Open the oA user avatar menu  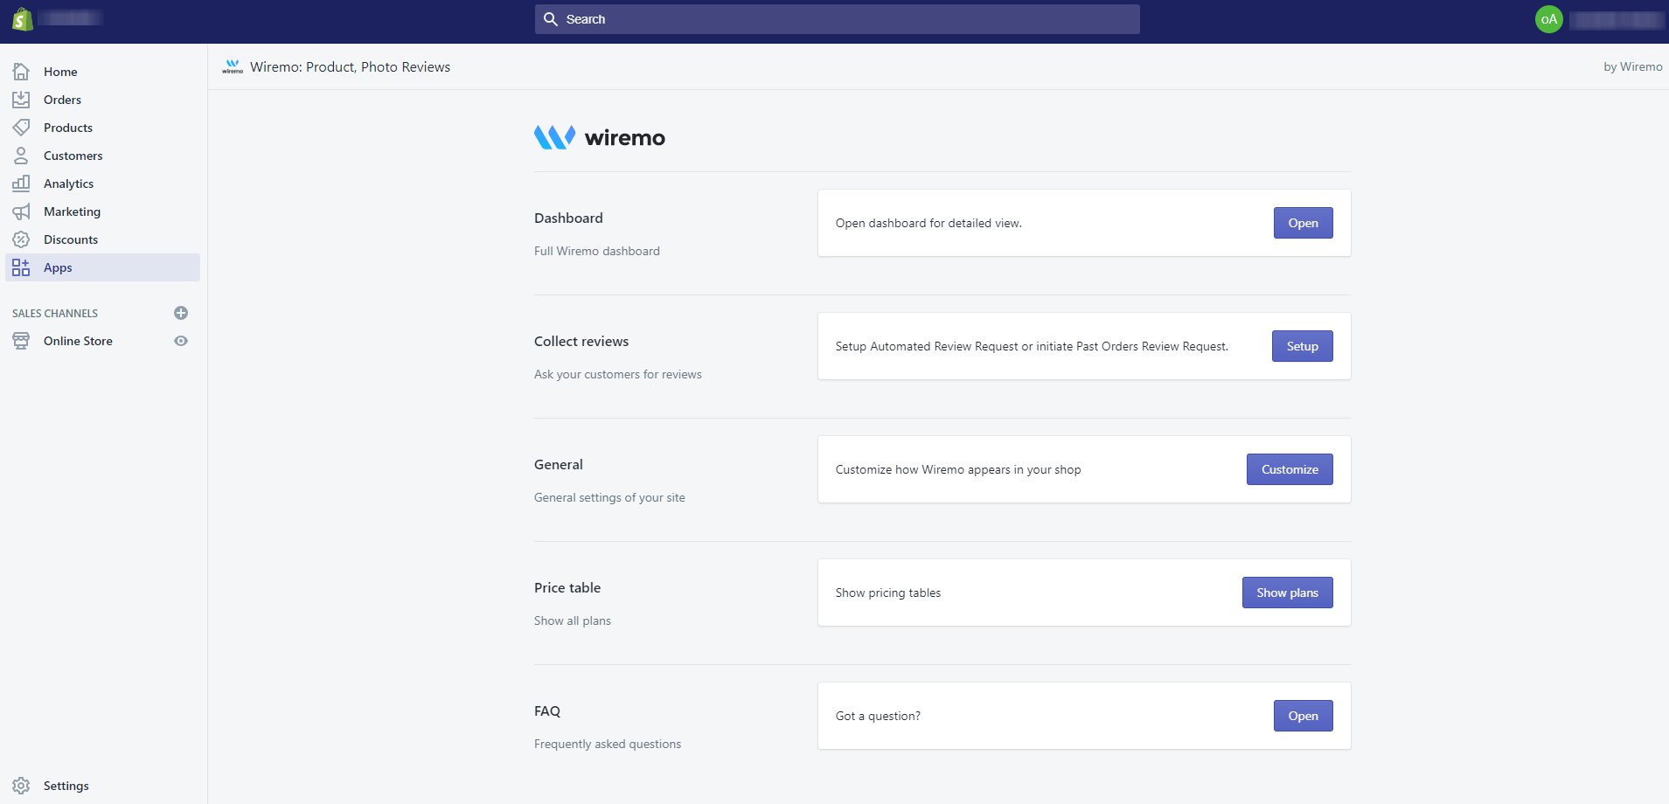tap(1549, 19)
